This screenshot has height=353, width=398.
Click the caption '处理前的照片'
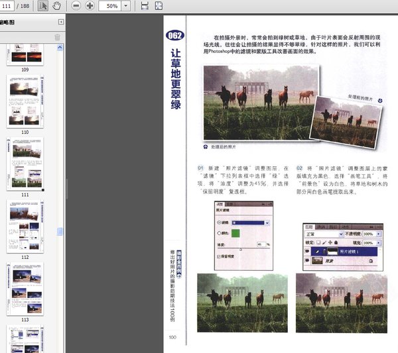coord(360,98)
